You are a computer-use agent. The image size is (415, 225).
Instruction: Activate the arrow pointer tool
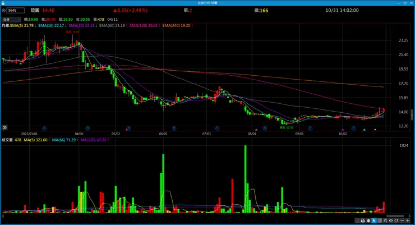(x=374, y=221)
